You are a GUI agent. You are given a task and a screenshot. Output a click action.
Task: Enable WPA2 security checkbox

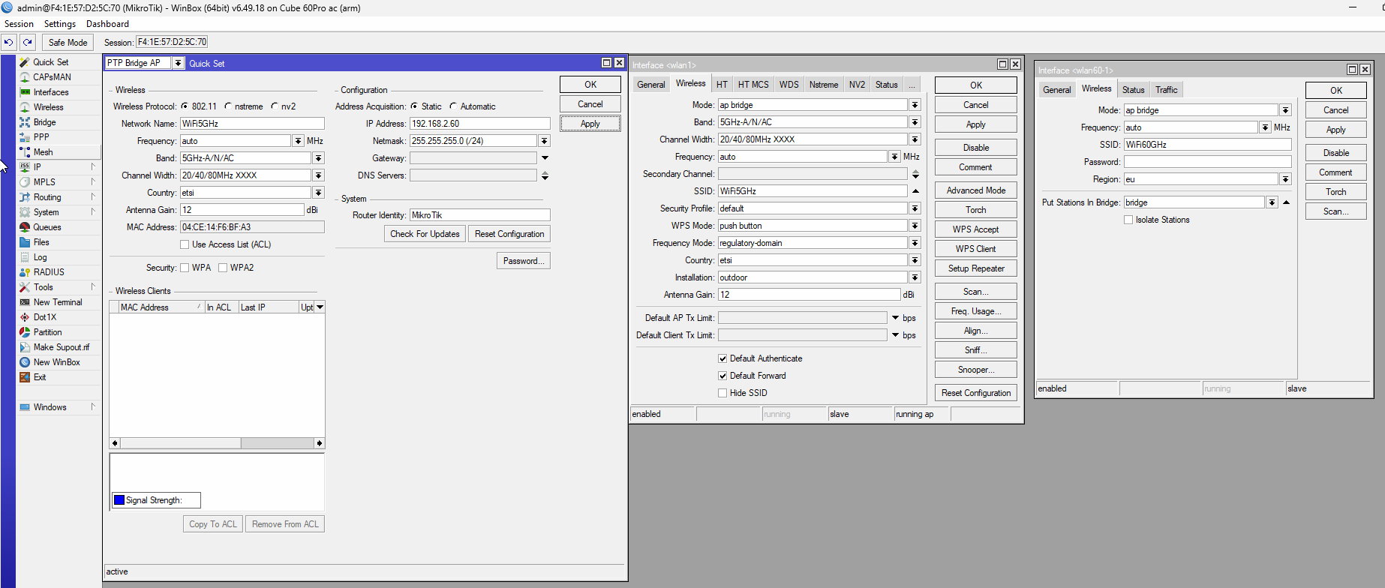pos(223,268)
